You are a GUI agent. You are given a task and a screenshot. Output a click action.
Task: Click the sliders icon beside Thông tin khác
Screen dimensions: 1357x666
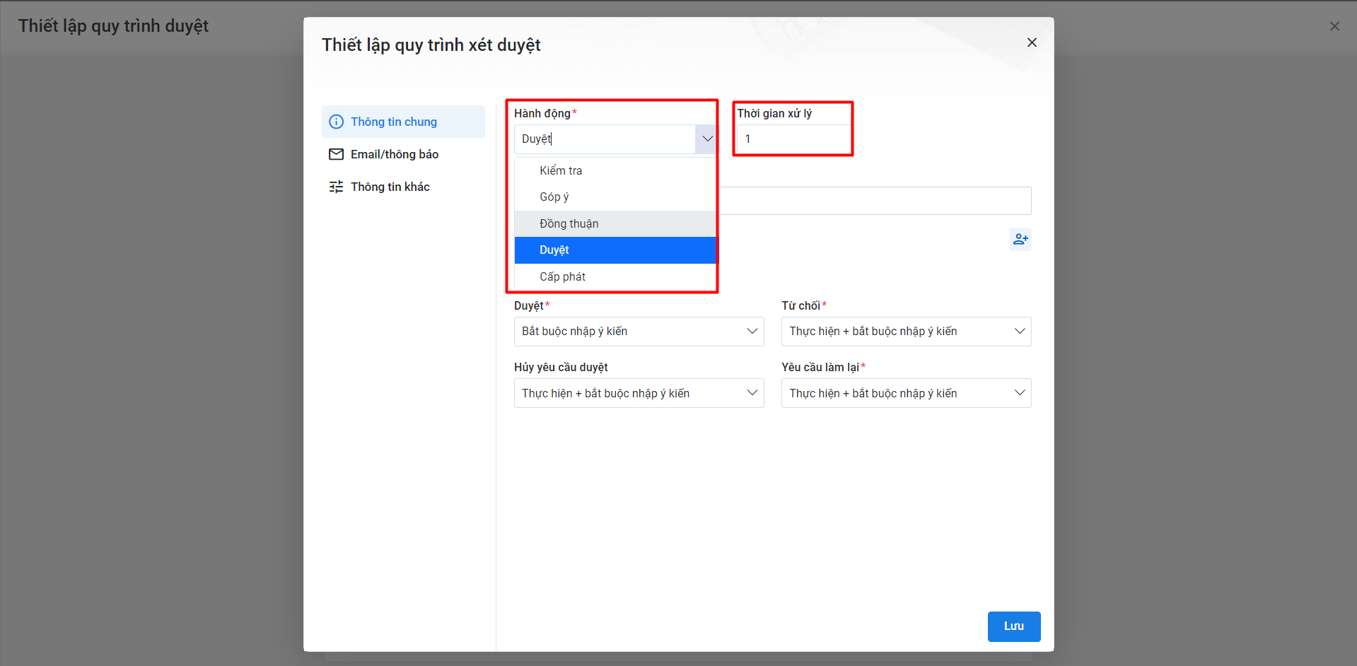pos(337,187)
